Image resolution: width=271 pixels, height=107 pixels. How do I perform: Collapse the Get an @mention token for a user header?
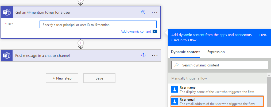coord(81,12)
